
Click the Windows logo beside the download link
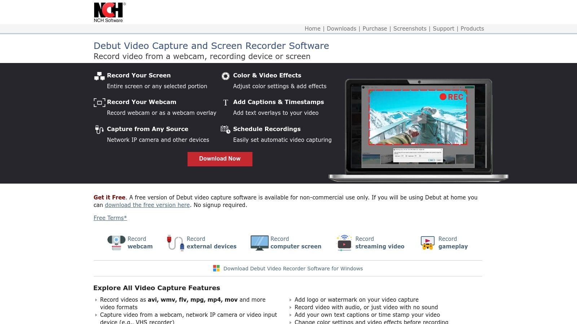pos(216,268)
